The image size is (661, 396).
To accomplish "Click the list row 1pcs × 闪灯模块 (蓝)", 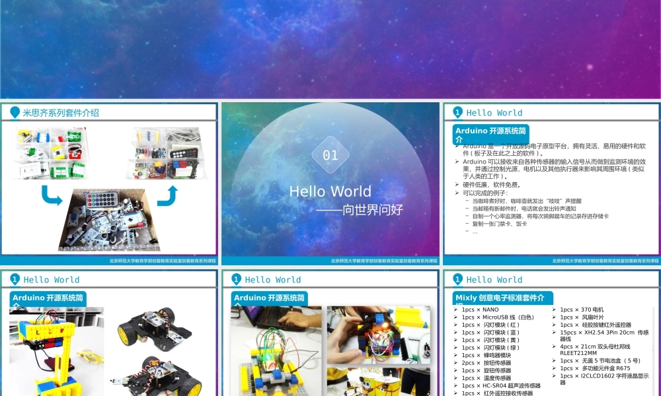I will [490, 333].
